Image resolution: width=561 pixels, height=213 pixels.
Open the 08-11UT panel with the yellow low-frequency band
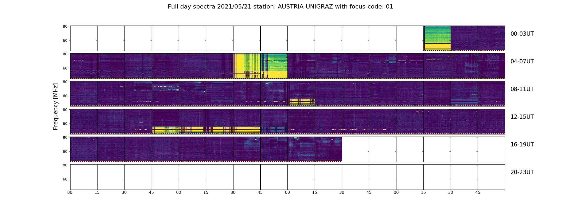tap(301, 94)
